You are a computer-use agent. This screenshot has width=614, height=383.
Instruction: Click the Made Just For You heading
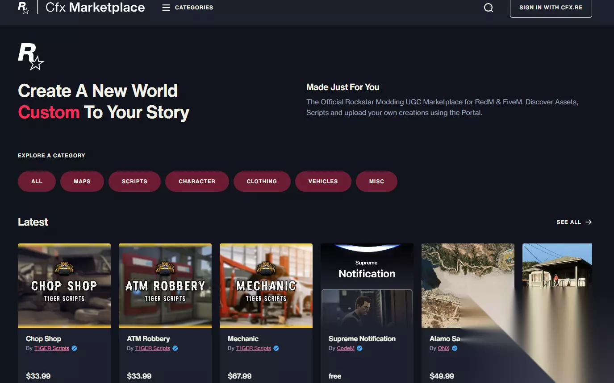pyautogui.click(x=343, y=87)
